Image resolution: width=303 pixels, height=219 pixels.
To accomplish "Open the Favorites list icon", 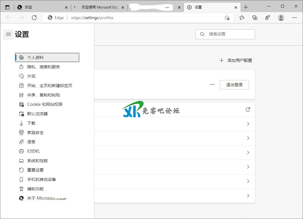I will click(242, 18).
